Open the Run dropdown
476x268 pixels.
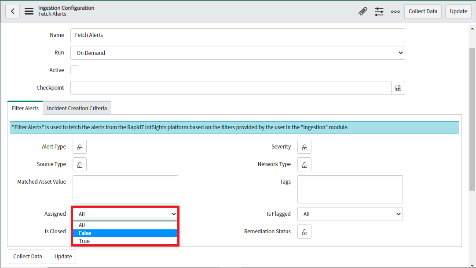point(238,53)
